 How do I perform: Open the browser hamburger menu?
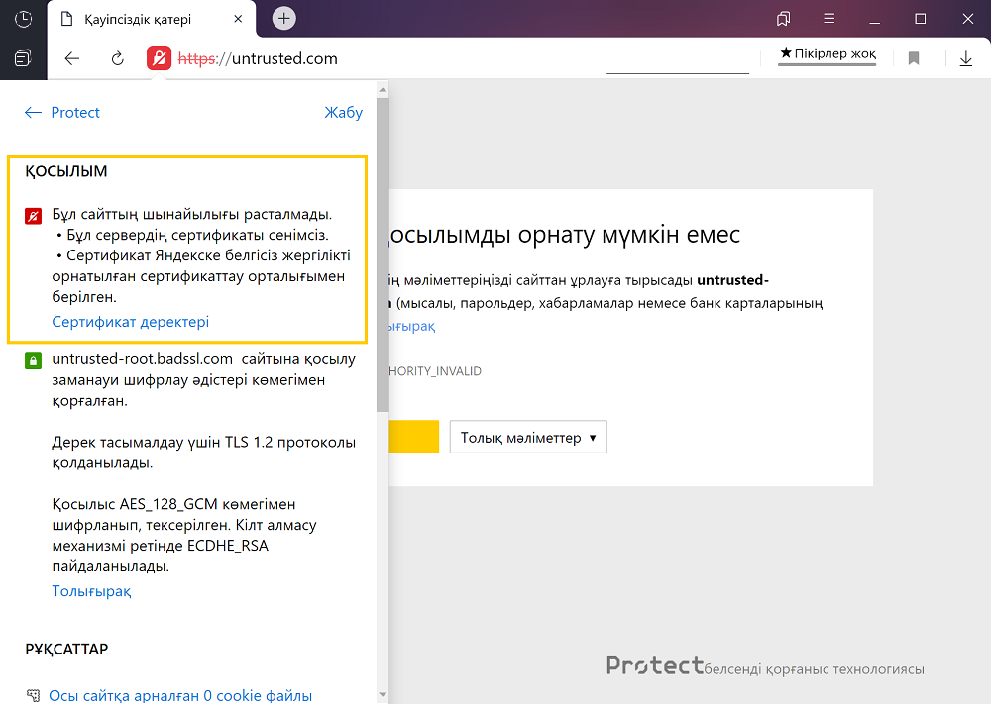click(x=828, y=19)
